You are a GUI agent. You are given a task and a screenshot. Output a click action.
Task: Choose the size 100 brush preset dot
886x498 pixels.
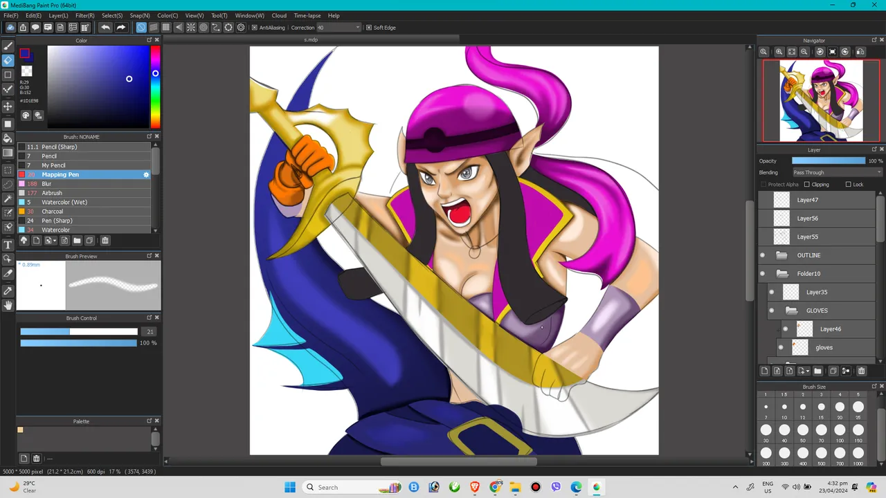(840, 430)
